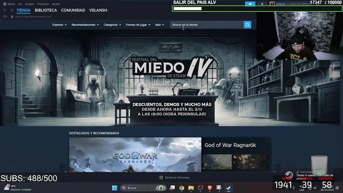Open Task View on the taskbar
Image resolution: width=343 pixels, height=193 pixels.
pos(172,188)
